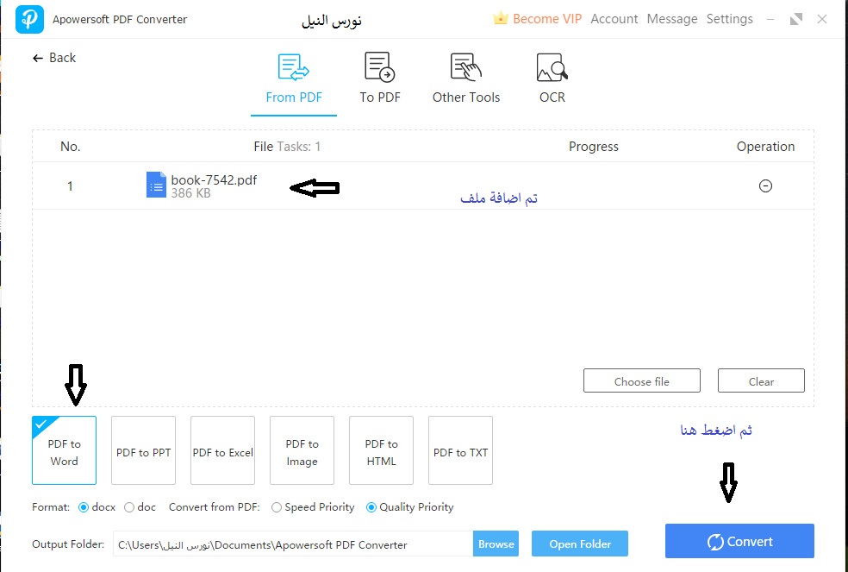Screen dimensions: 848x572
Task: Select docx format radio button
Action: click(x=84, y=507)
